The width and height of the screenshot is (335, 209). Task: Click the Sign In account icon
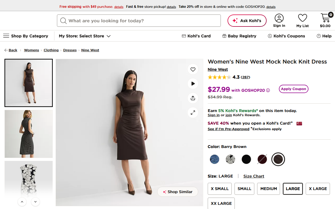click(x=279, y=18)
